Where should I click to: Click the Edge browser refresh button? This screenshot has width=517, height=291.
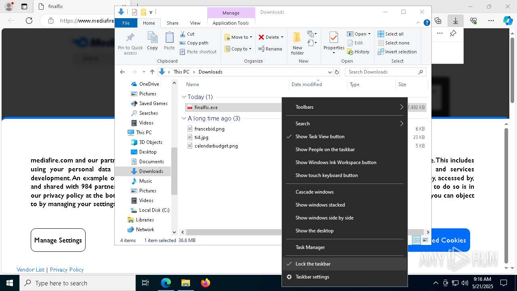coord(29,21)
